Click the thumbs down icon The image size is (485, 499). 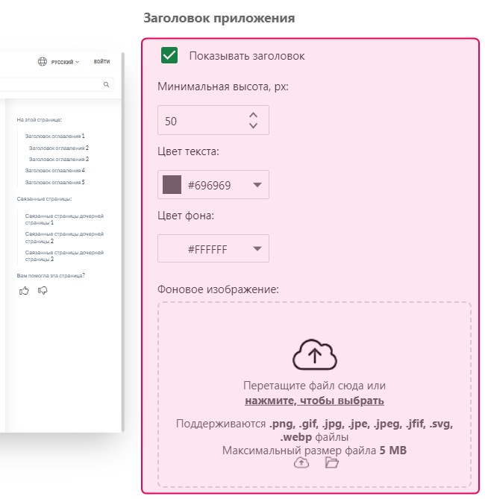pos(43,290)
